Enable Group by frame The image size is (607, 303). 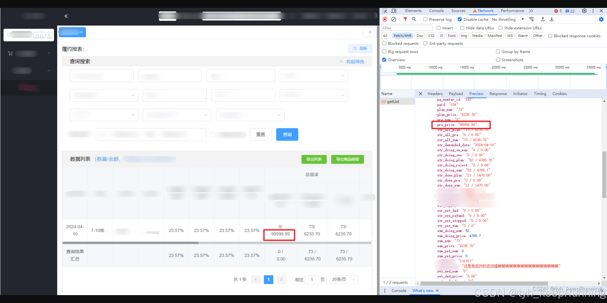(x=498, y=52)
